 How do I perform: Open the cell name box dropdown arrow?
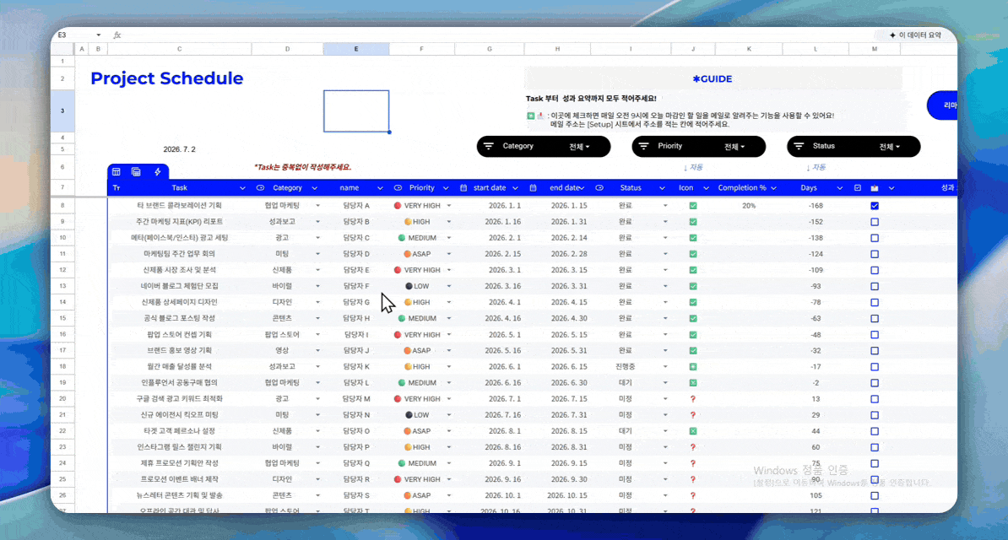click(x=99, y=35)
